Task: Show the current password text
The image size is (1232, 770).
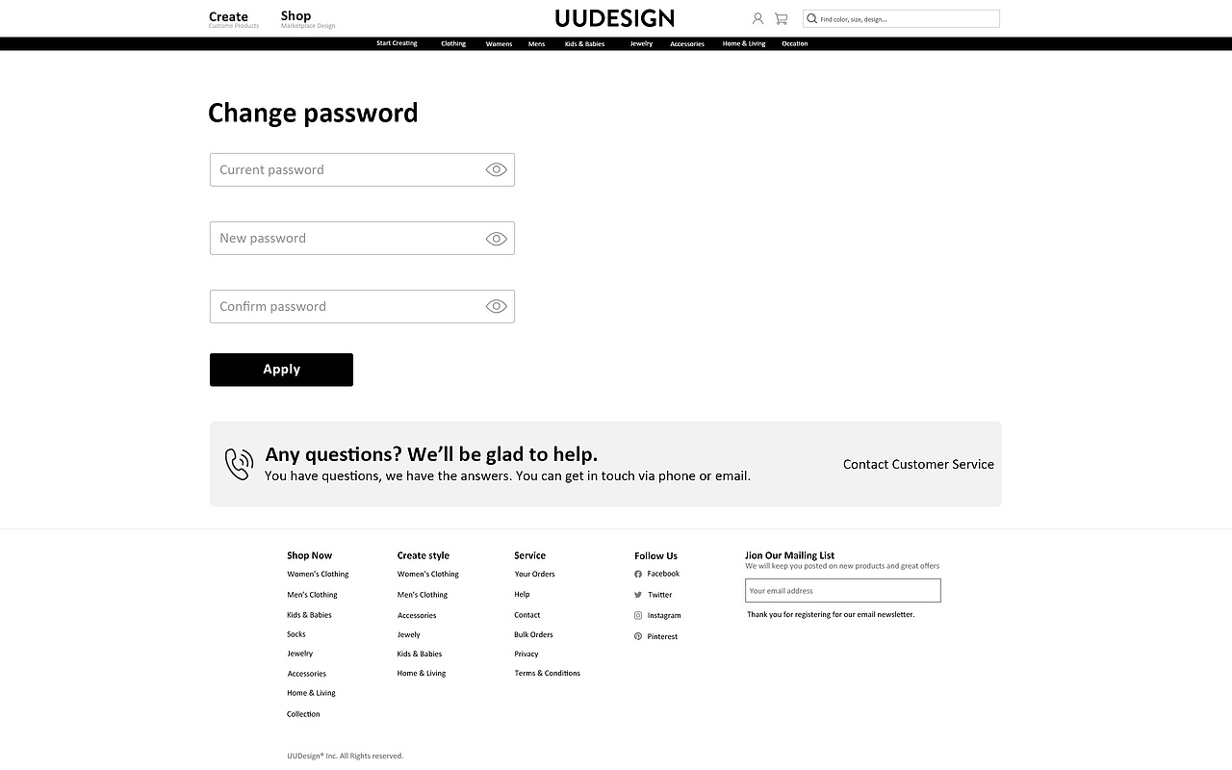Action: [x=496, y=169]
